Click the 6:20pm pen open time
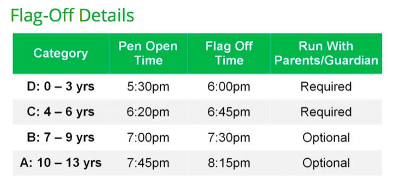The image size is (399, 188). tap(148, 113)
